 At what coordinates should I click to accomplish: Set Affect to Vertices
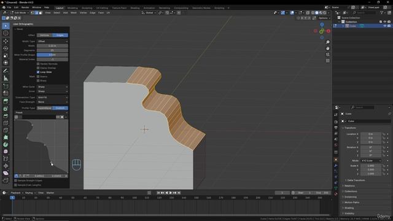[45, 36]
